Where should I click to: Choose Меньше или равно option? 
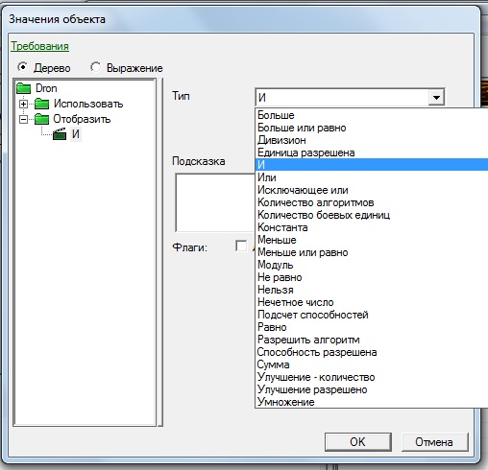(372, 252)
